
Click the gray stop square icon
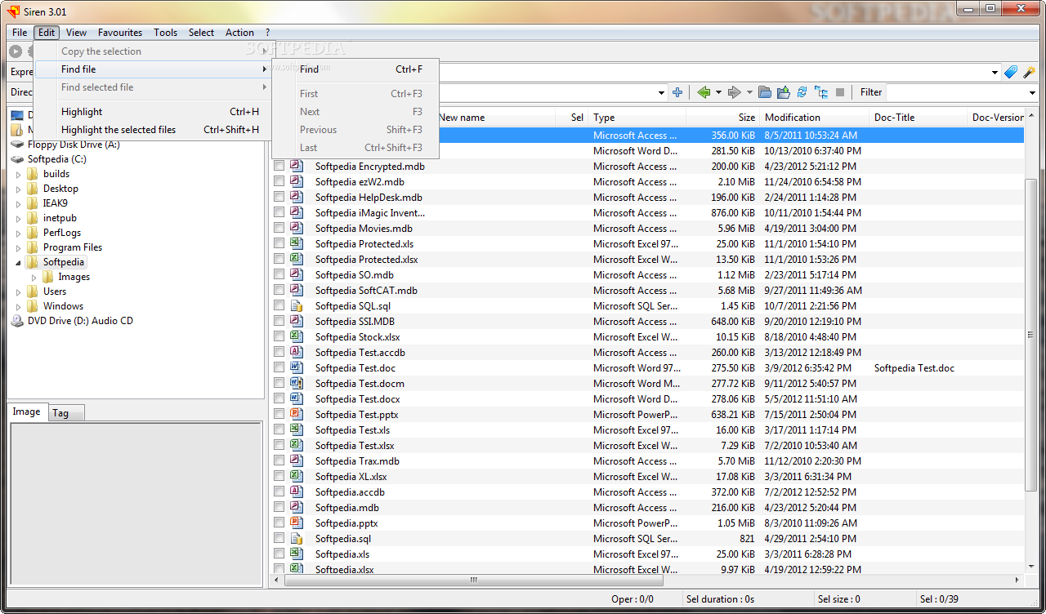click(839, 92)
